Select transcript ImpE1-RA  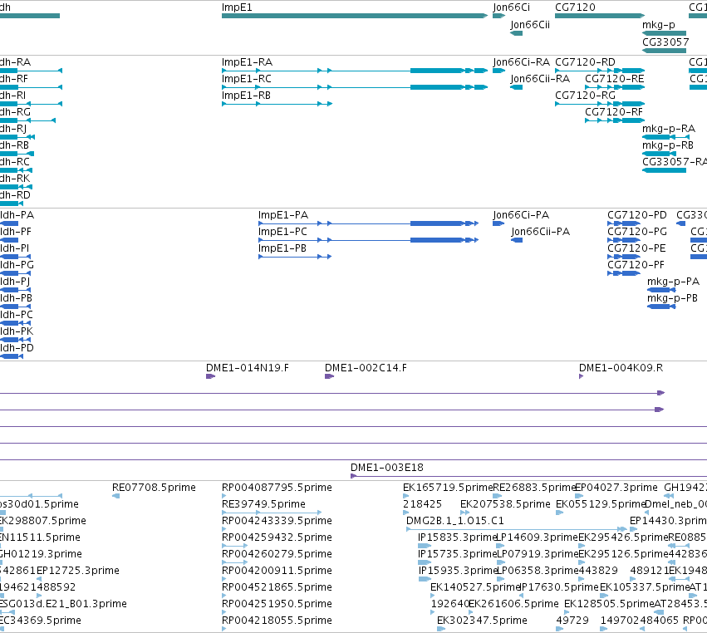[247, 61]
